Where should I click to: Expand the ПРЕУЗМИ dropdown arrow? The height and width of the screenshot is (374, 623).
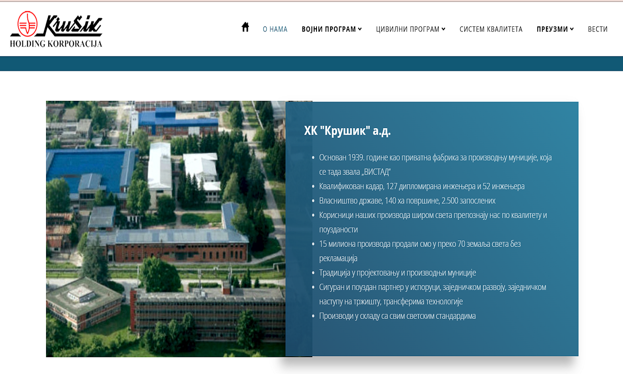[x=572, y=29]
